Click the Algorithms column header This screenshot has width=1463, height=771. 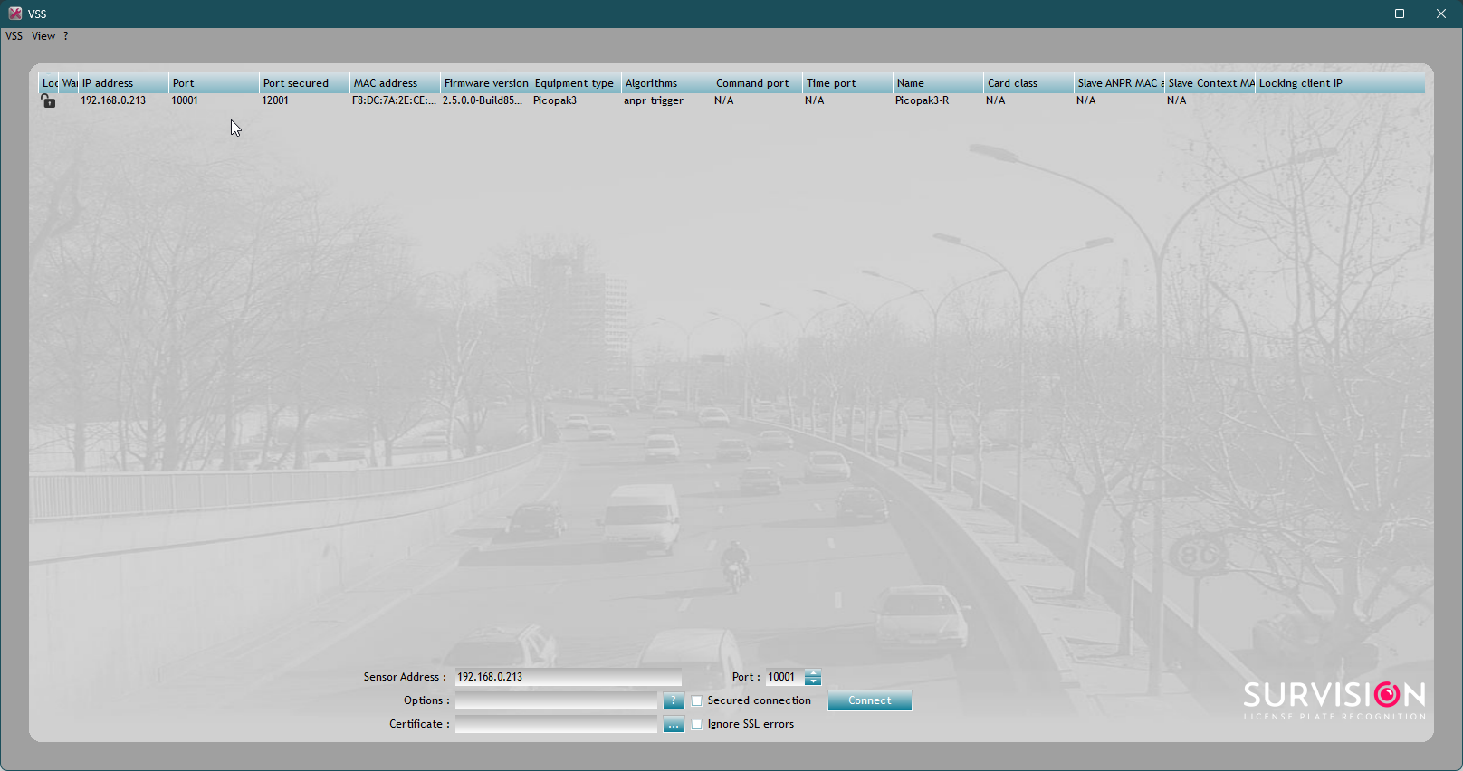click(666, 83)
